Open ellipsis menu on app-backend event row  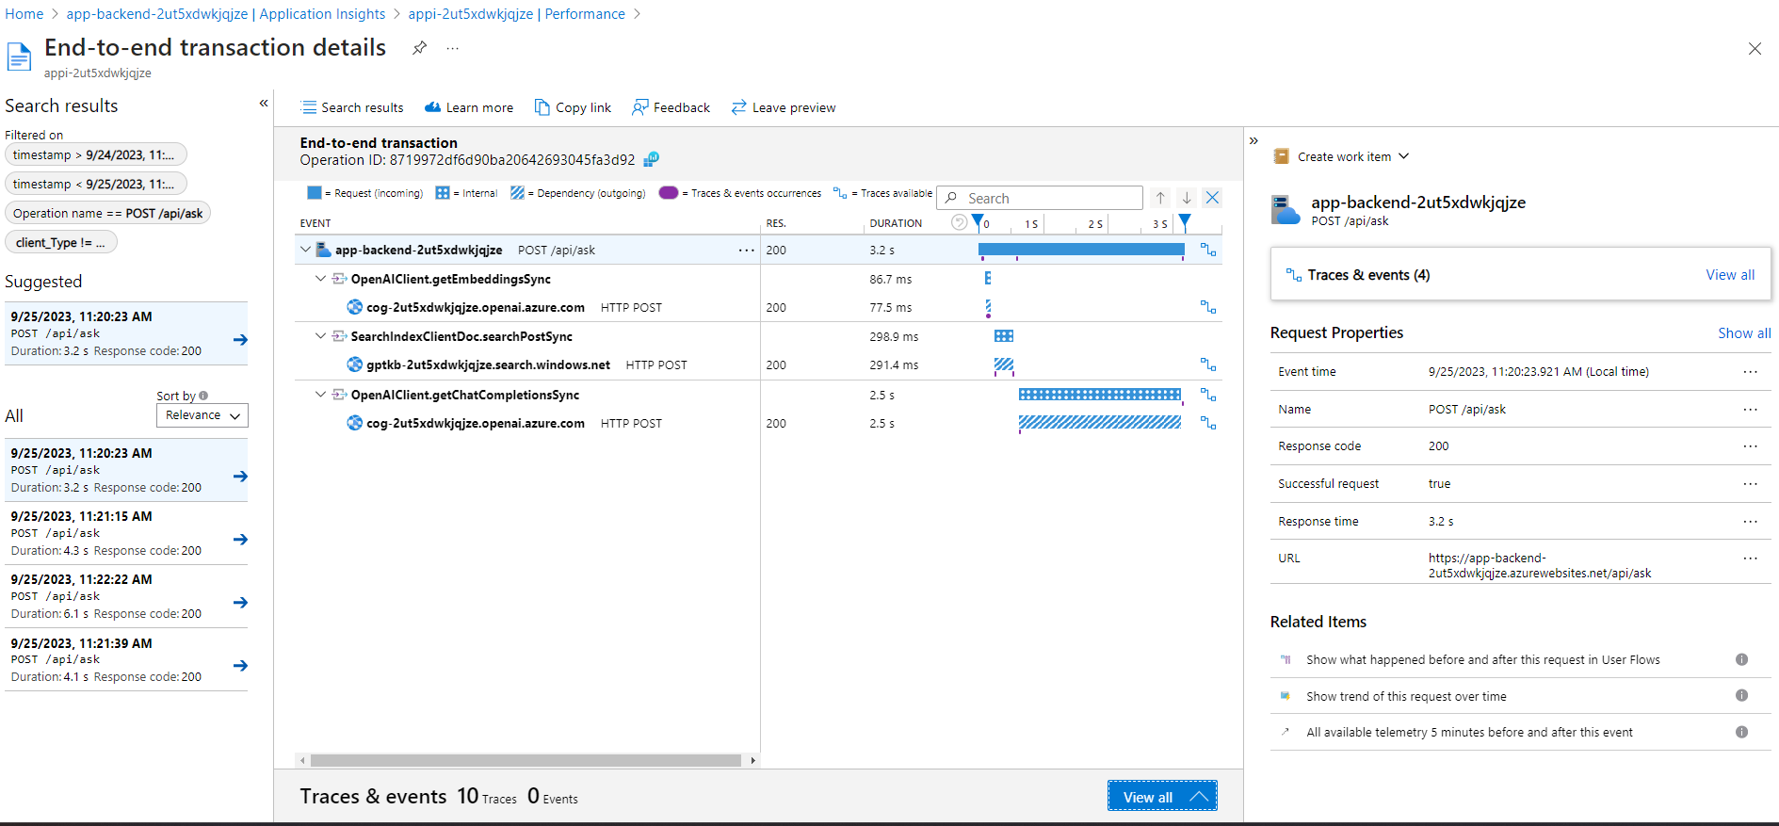(747, 251)
